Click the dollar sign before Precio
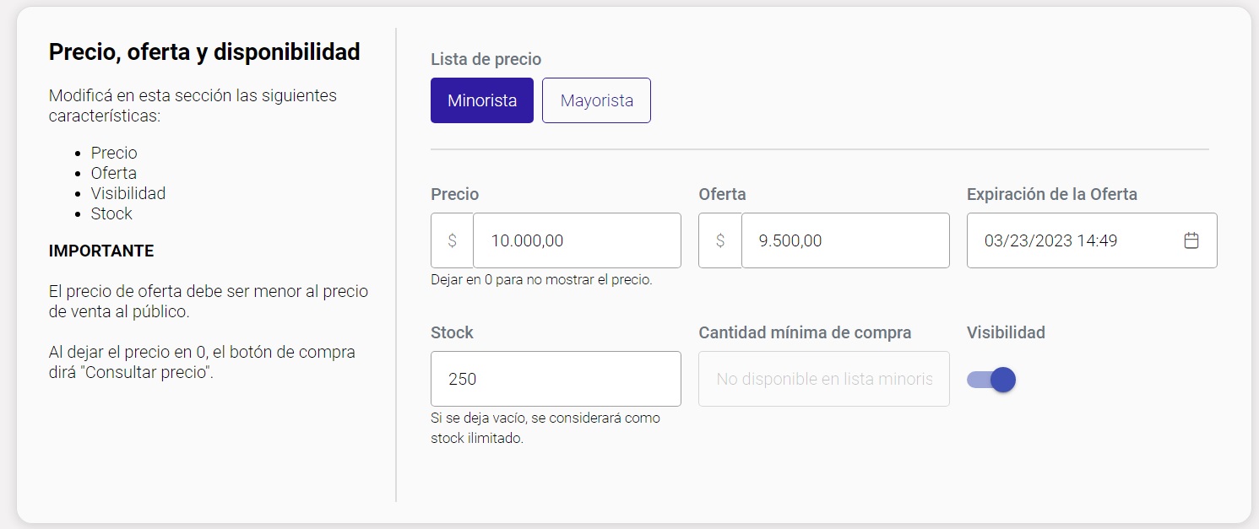Image resolution: width=1259 pixels, height=529 pixels. [x=453, y=240]
